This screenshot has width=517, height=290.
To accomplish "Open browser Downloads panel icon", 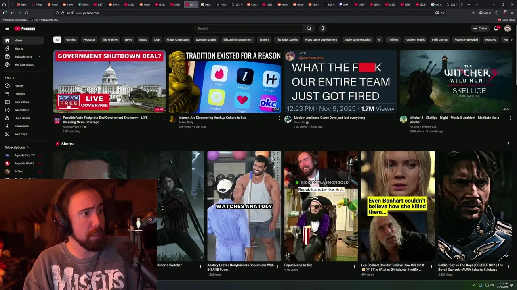I will point(473,13).
